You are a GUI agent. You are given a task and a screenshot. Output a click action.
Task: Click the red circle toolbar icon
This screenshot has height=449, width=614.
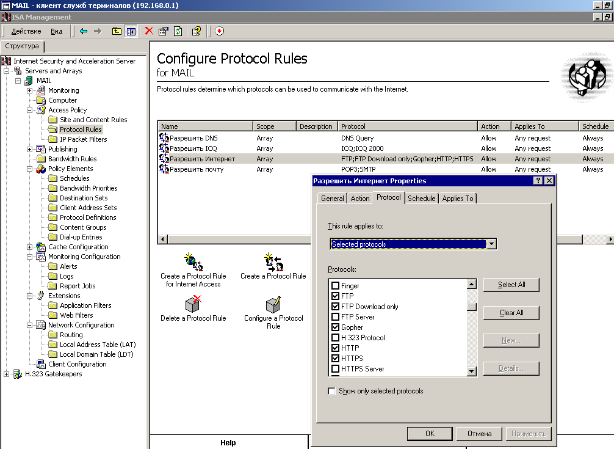pos(220,31)
